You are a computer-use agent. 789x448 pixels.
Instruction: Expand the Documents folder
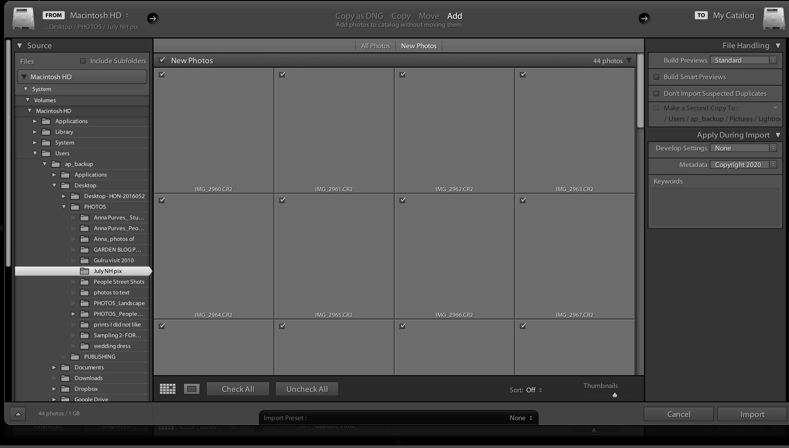tap(54, 367)
